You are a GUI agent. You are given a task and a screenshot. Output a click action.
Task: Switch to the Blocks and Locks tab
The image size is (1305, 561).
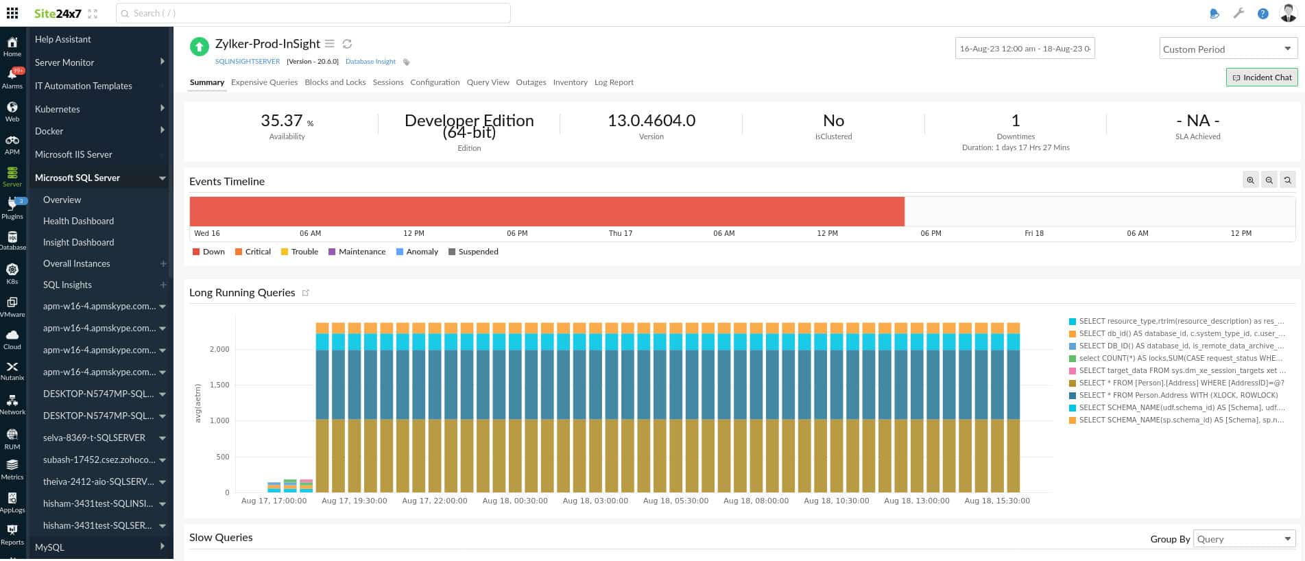pos(335,82)
